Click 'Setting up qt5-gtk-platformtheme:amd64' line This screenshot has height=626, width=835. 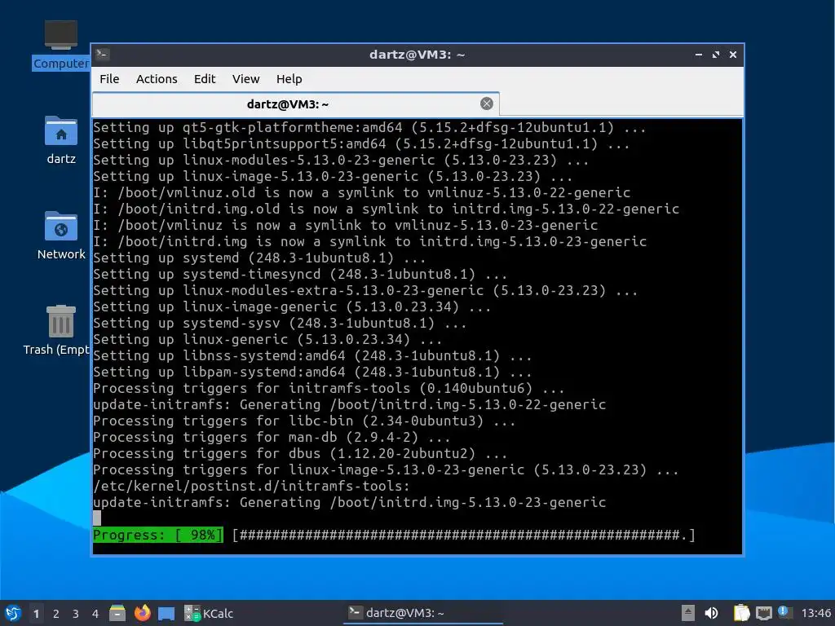(x=369, y=128)
